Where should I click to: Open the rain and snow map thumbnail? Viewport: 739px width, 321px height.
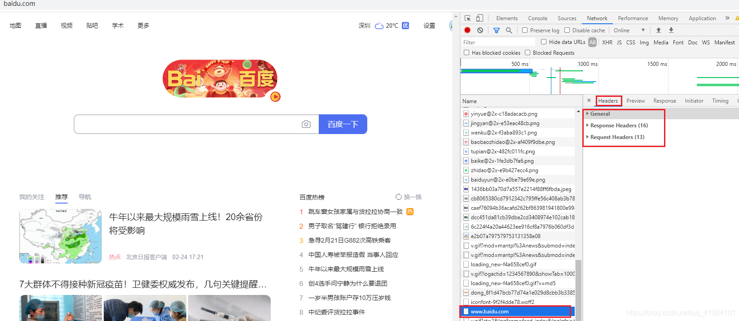61,236
